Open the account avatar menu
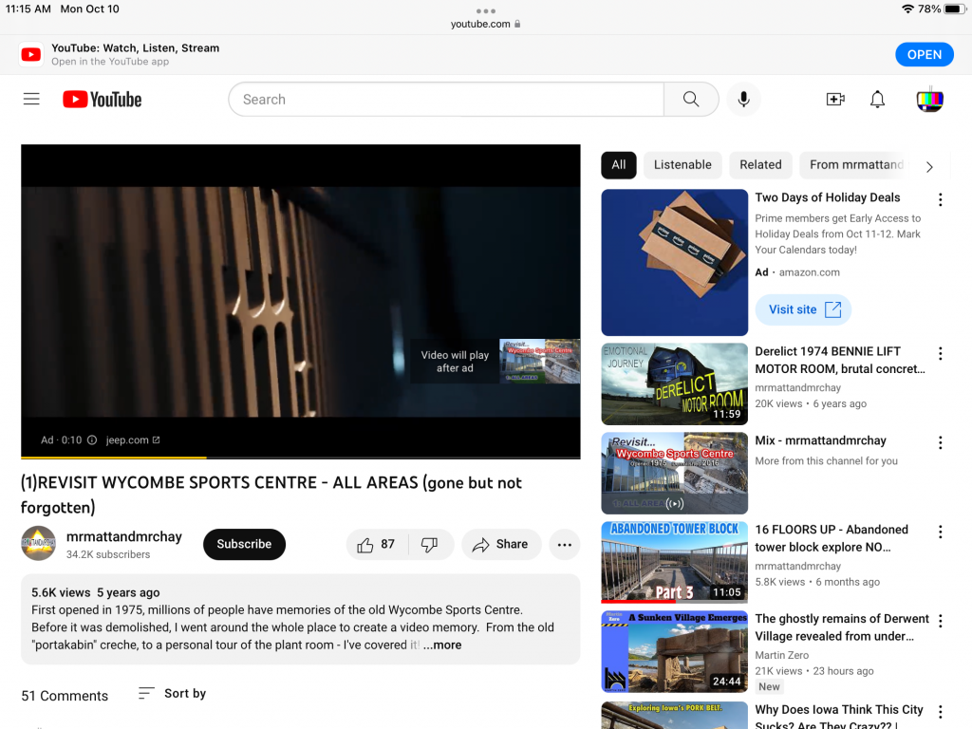Viewport: 972px width, 729px height. pos(929,100)
